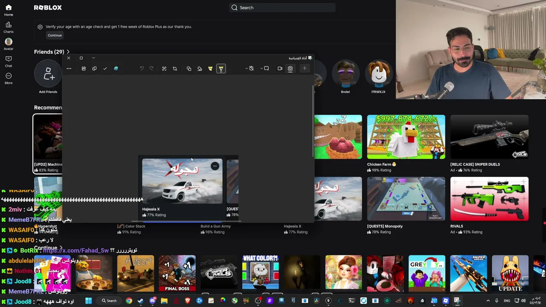This screenshot has height=307, width=546.
Task: Open the [RELIC CASE] SNIPER DUELS game tile
Action: click(489, 143)
